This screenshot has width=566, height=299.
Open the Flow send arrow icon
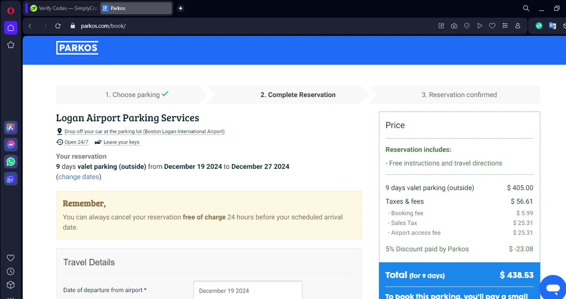coord(480,26)
